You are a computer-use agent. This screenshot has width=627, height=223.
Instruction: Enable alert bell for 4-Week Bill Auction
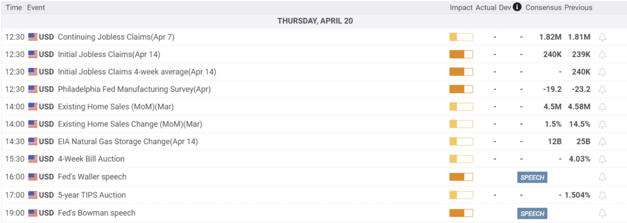coord(602,159)
